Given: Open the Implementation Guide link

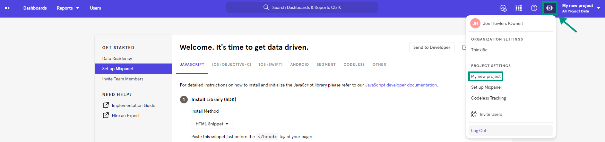Looking at the screenshot, I should click(x=134, y=105).
